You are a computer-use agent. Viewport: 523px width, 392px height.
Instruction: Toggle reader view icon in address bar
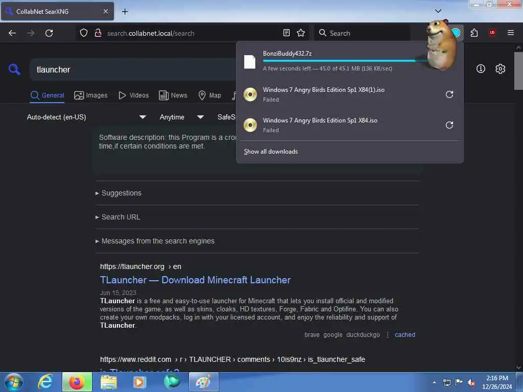click(286, 33)
